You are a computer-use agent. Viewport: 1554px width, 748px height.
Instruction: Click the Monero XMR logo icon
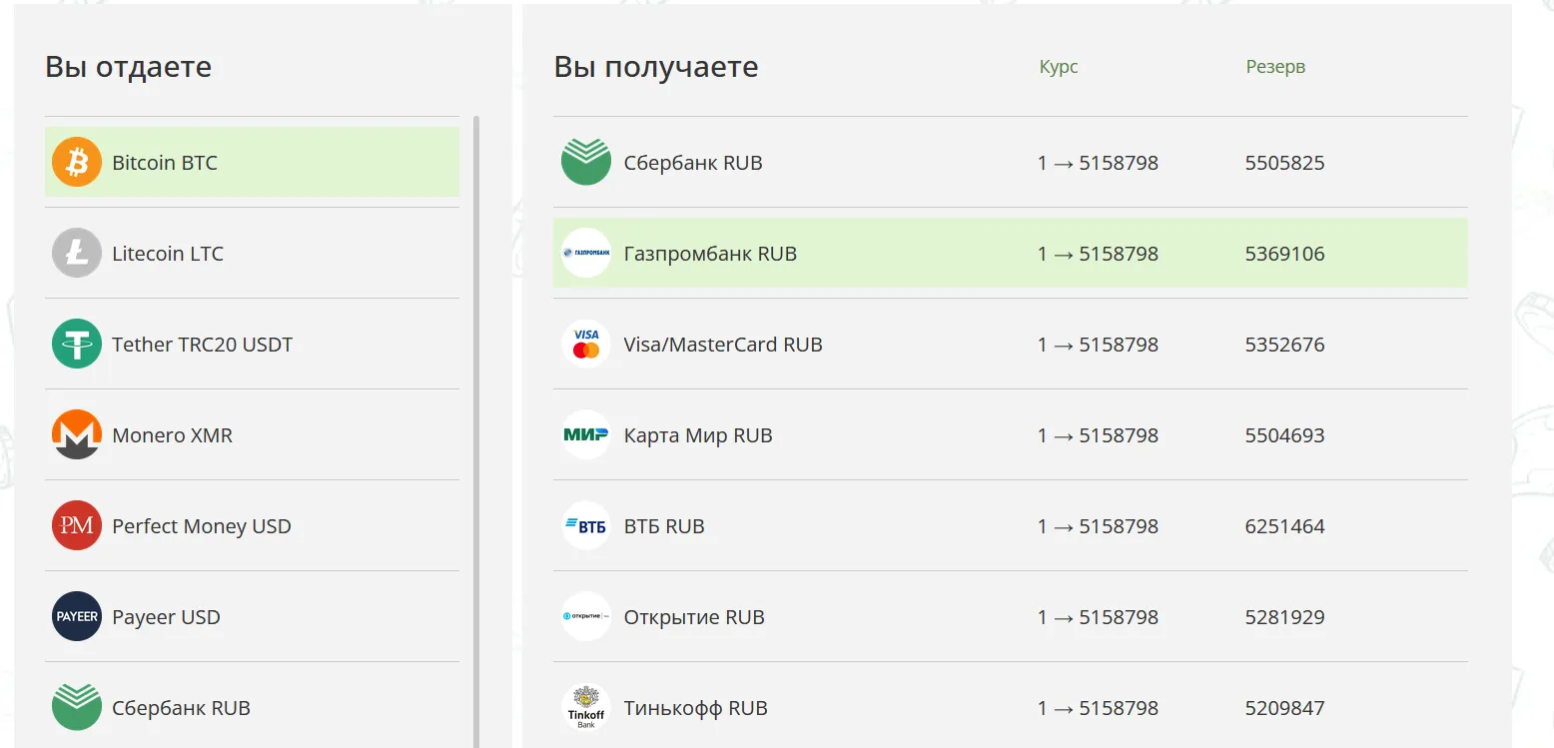pyautogui.click(x=77, y=434)
